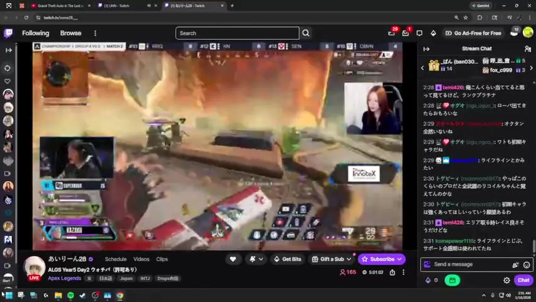Open Steam from the taskbar
536x302 pixels.
tap(83, 295)
